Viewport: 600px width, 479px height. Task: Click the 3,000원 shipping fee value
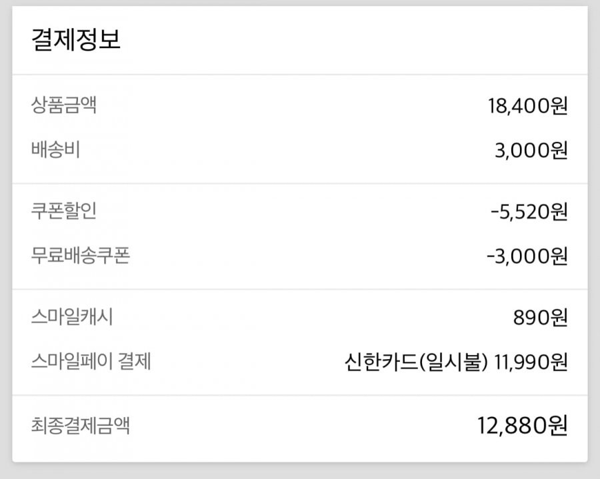click(x=531, y=151)
